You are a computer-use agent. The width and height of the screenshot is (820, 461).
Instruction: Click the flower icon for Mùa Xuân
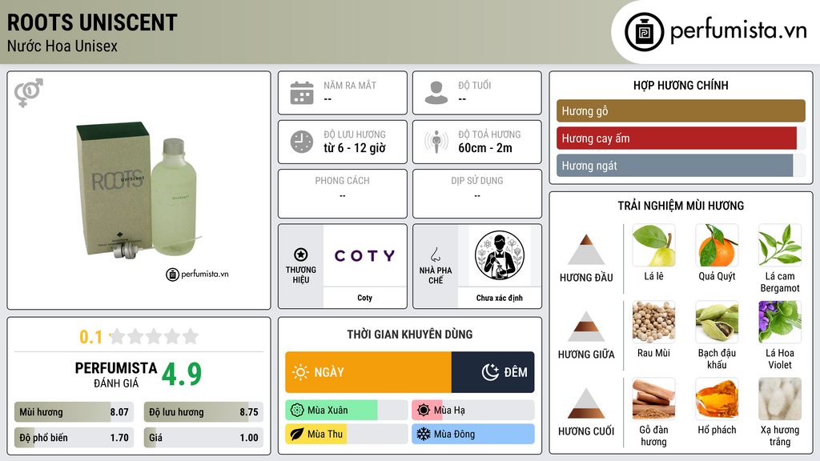tap(297, 411)
